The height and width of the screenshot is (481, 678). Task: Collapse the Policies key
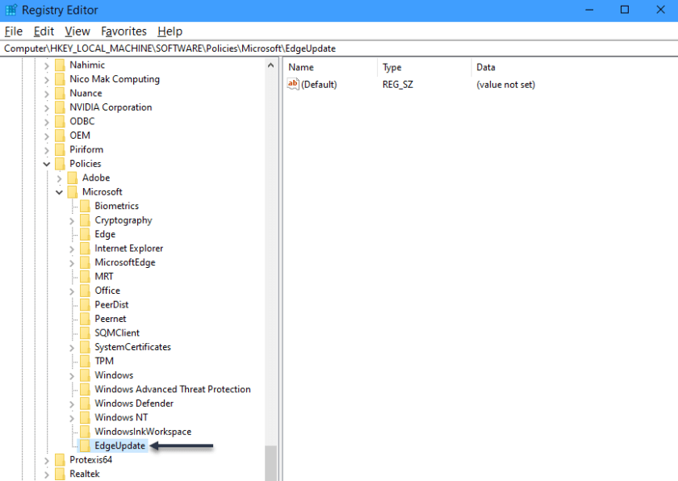47,163
